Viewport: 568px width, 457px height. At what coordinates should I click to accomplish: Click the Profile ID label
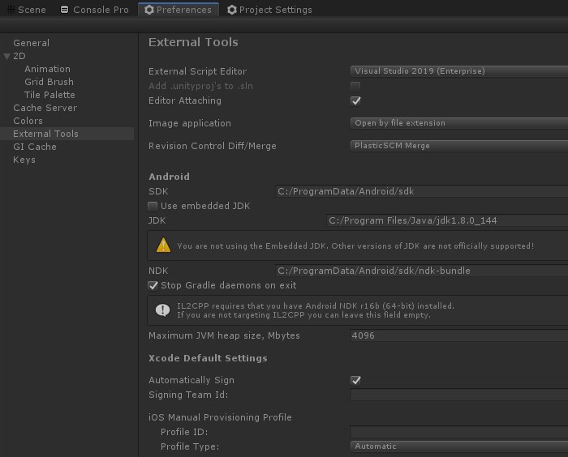coord(184,432)
